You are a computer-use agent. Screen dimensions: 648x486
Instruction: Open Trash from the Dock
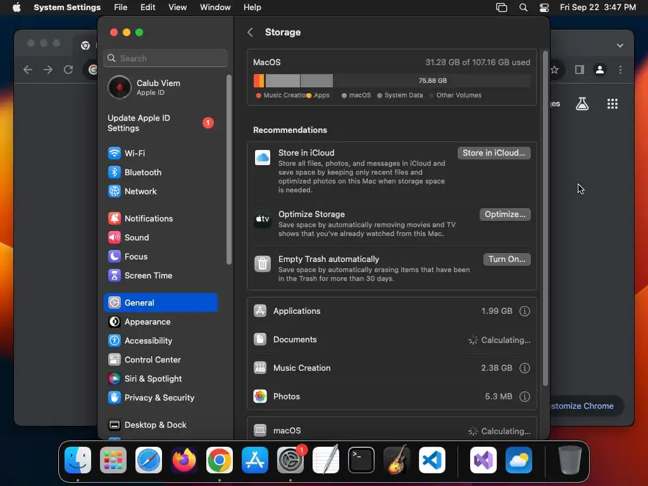570,460
